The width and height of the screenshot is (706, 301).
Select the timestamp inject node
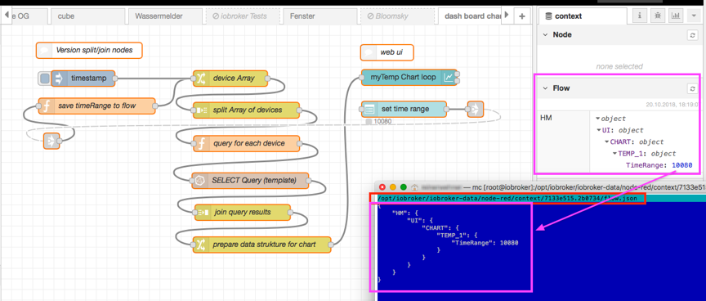pyautogui.click(x=83, y=79)
